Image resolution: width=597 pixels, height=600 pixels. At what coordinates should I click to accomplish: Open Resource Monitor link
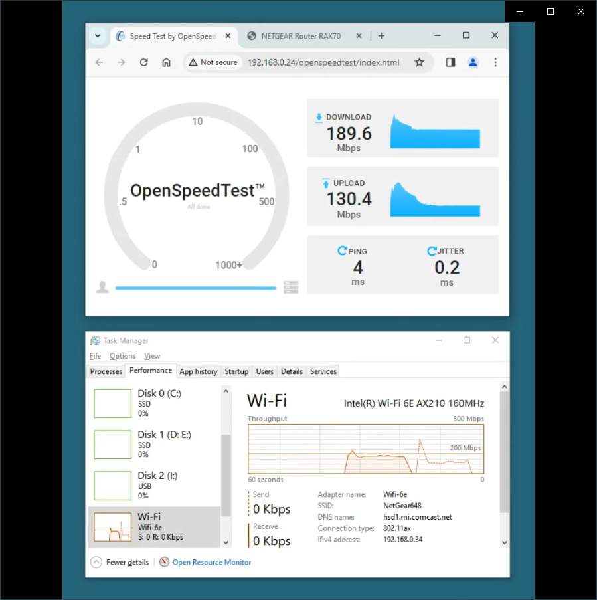tap(212, 562)
